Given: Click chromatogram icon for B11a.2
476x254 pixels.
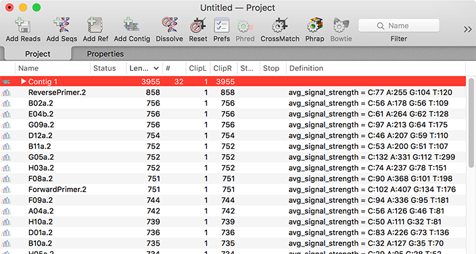Looking at the screenshot, I should [x=6, y=147].
